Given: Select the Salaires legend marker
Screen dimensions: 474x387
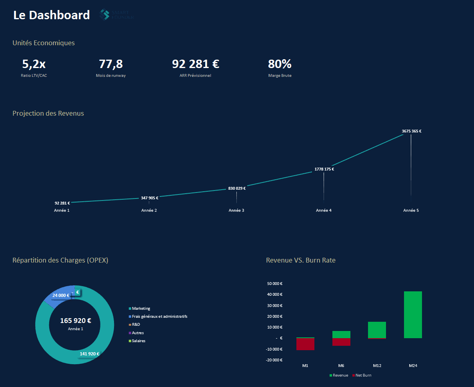Looking at the screenshot, I should click(130, 341).
